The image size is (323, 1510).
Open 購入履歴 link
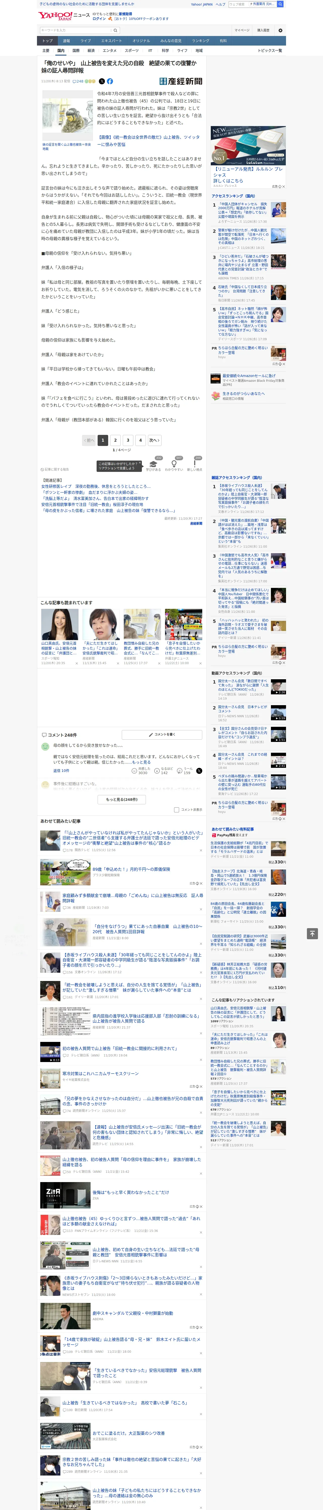263,30
